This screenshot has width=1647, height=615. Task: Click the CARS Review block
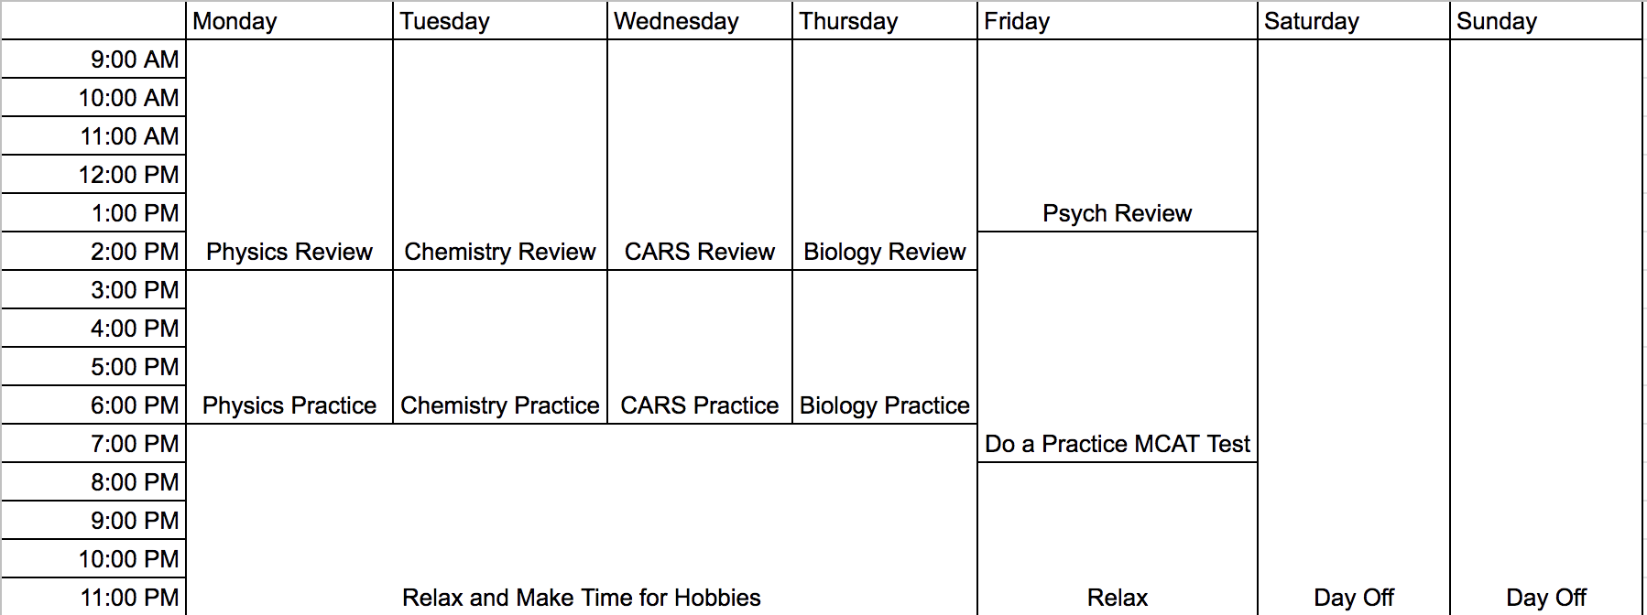pos(700,155)
